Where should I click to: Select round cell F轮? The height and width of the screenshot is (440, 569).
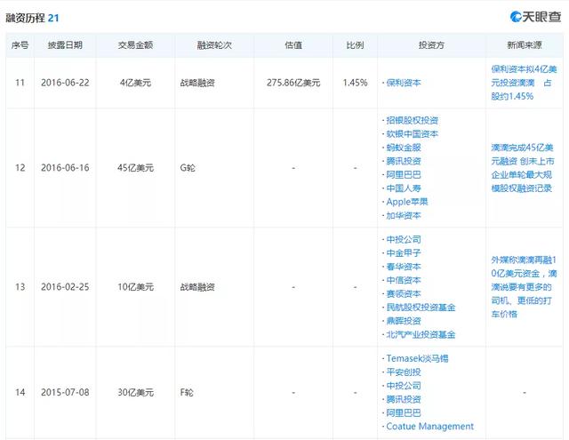[x=187, y=393]
